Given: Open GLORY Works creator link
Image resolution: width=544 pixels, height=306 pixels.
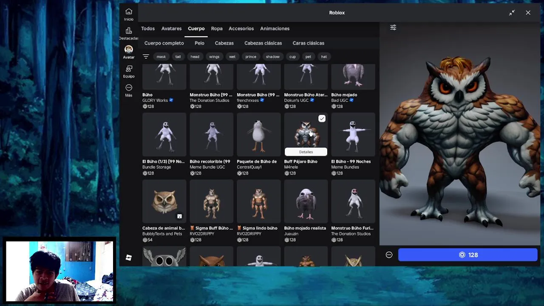Looking at the screenshot, I should pyautogui.click(x=155, y=100).
